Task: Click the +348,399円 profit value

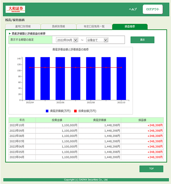Action: [x=155, y=157]
